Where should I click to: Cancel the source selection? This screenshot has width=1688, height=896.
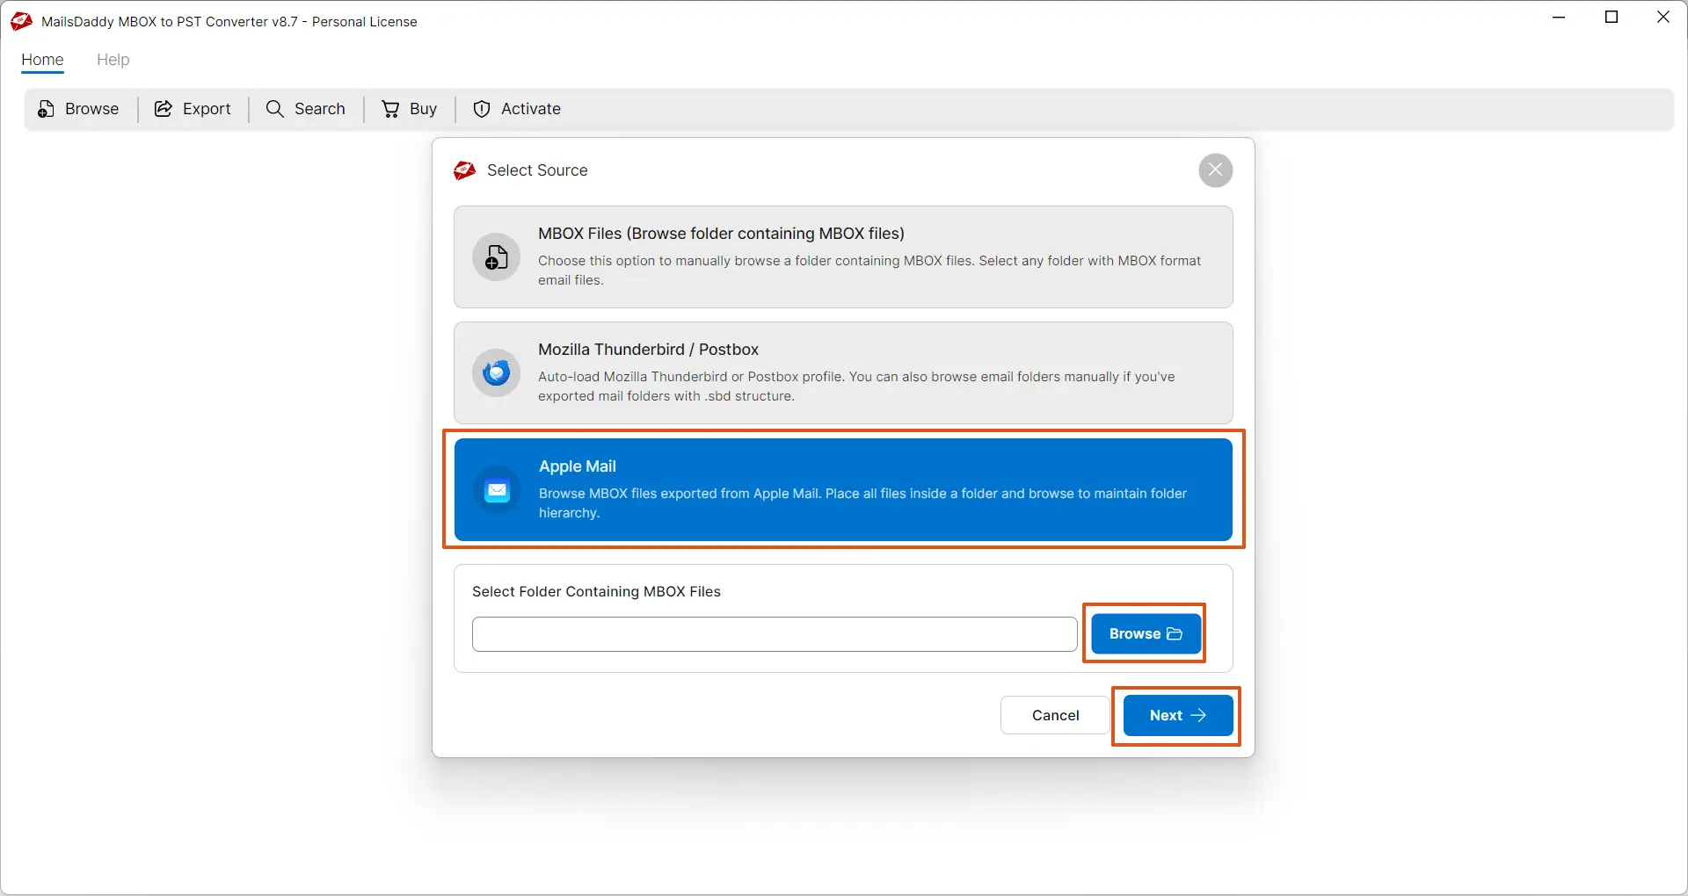1054,715
